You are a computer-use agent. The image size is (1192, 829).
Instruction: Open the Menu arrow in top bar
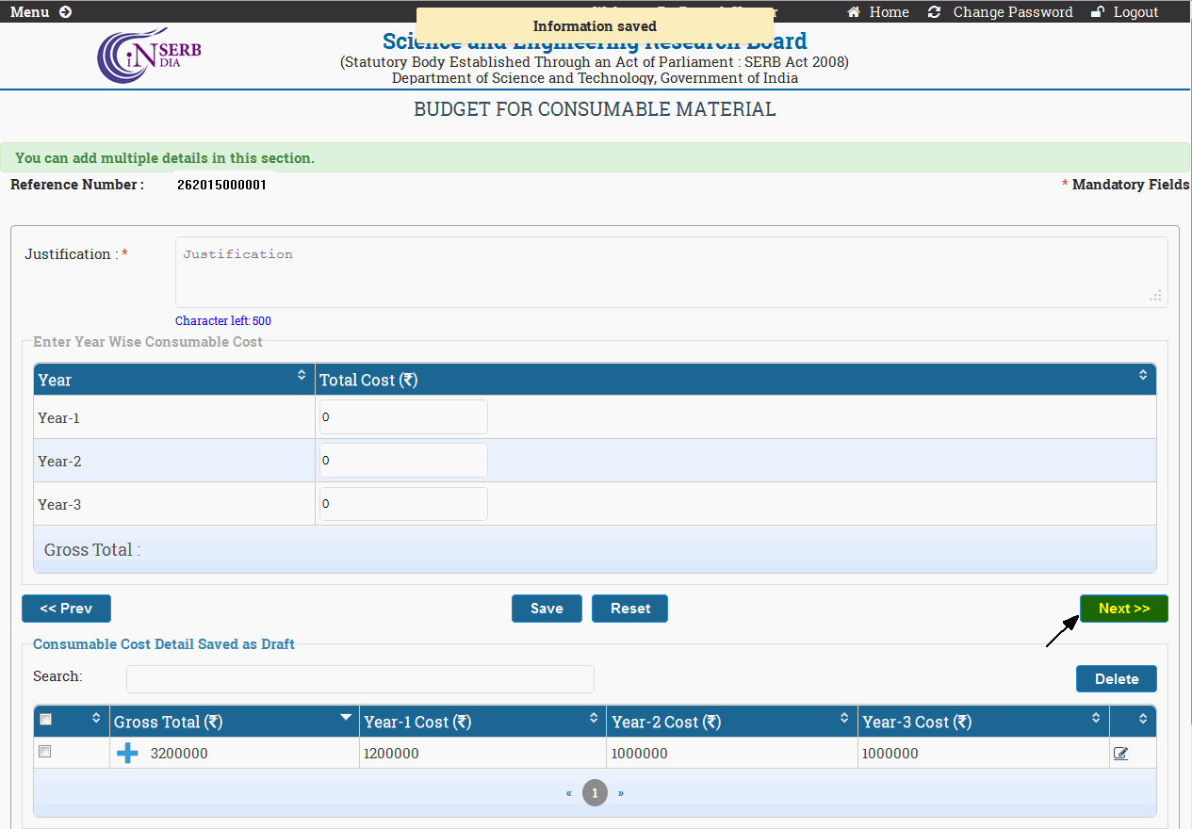click(65, 12)
